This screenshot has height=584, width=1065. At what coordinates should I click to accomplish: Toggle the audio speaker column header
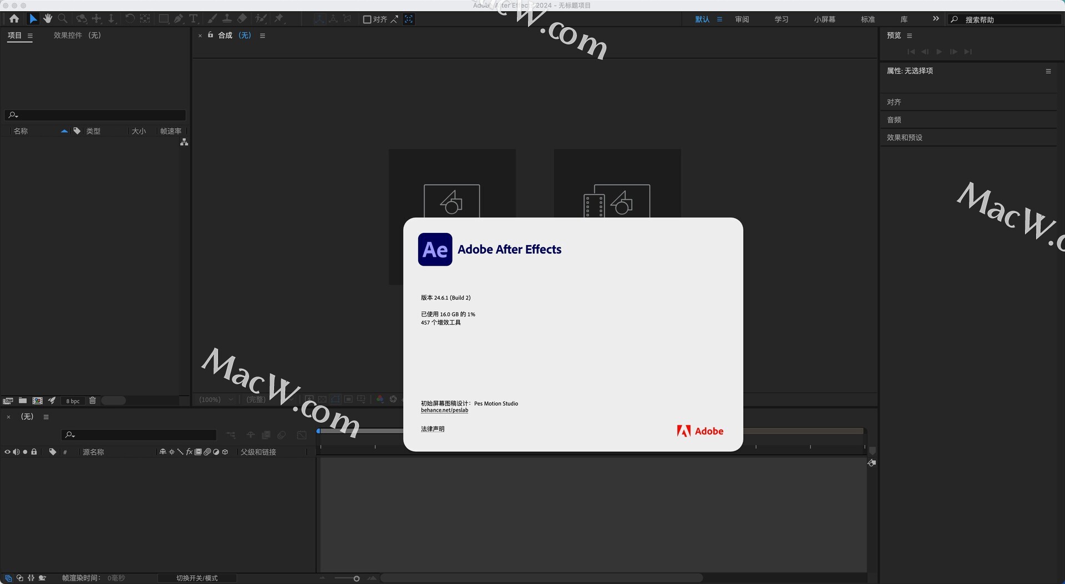[x=16, y=452]
